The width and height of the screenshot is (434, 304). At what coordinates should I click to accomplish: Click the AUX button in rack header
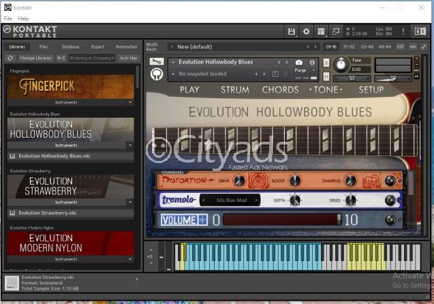[x=413, y=47]
